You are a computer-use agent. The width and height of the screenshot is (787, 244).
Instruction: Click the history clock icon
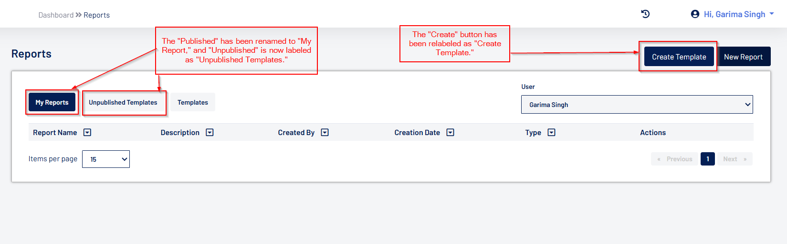click(x=645, y=14)
